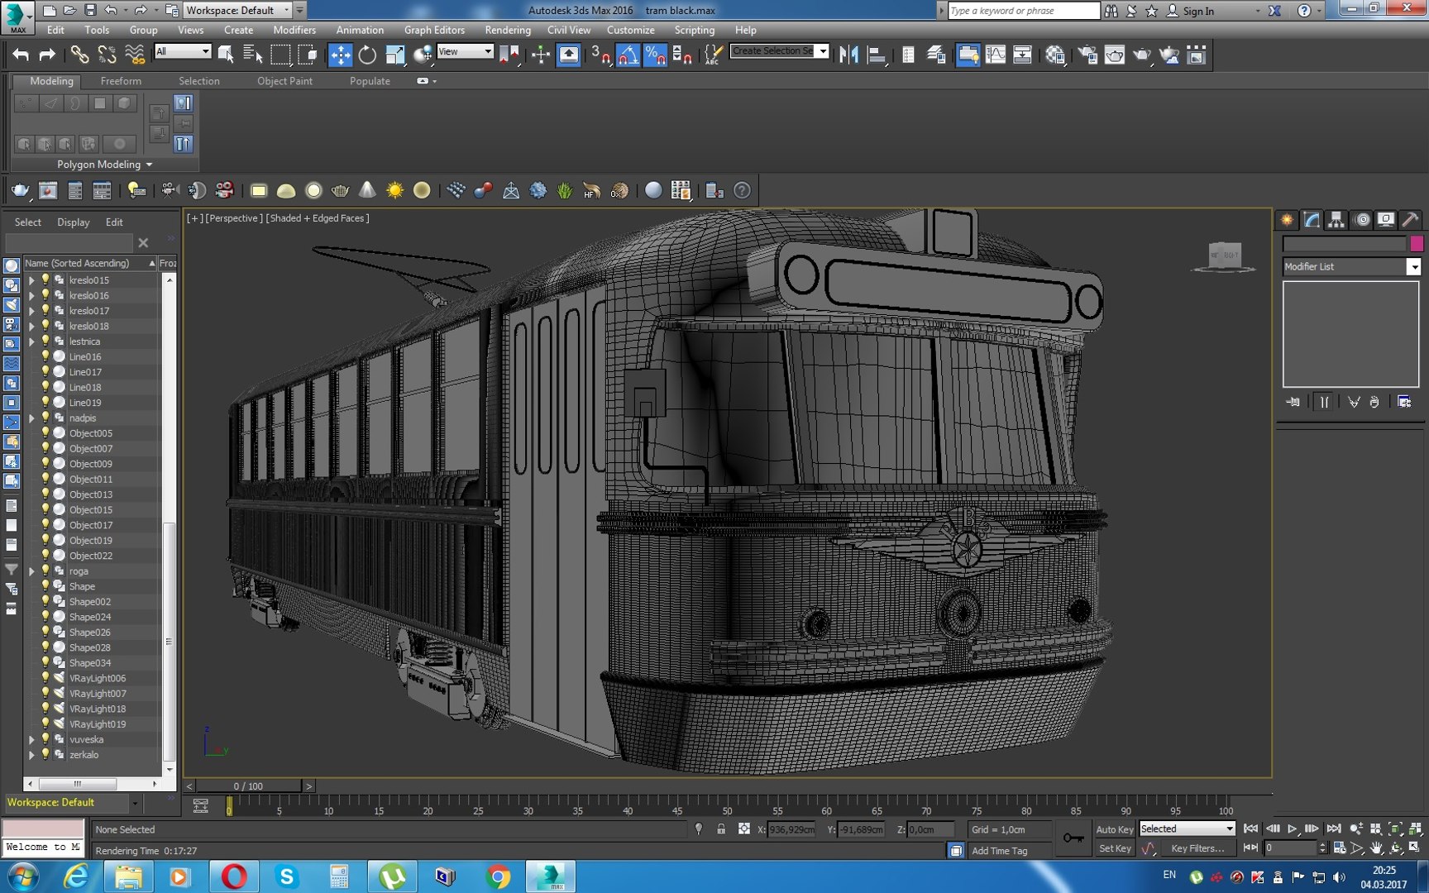Click the Go to Start playback button

[x=1251, y=829]
